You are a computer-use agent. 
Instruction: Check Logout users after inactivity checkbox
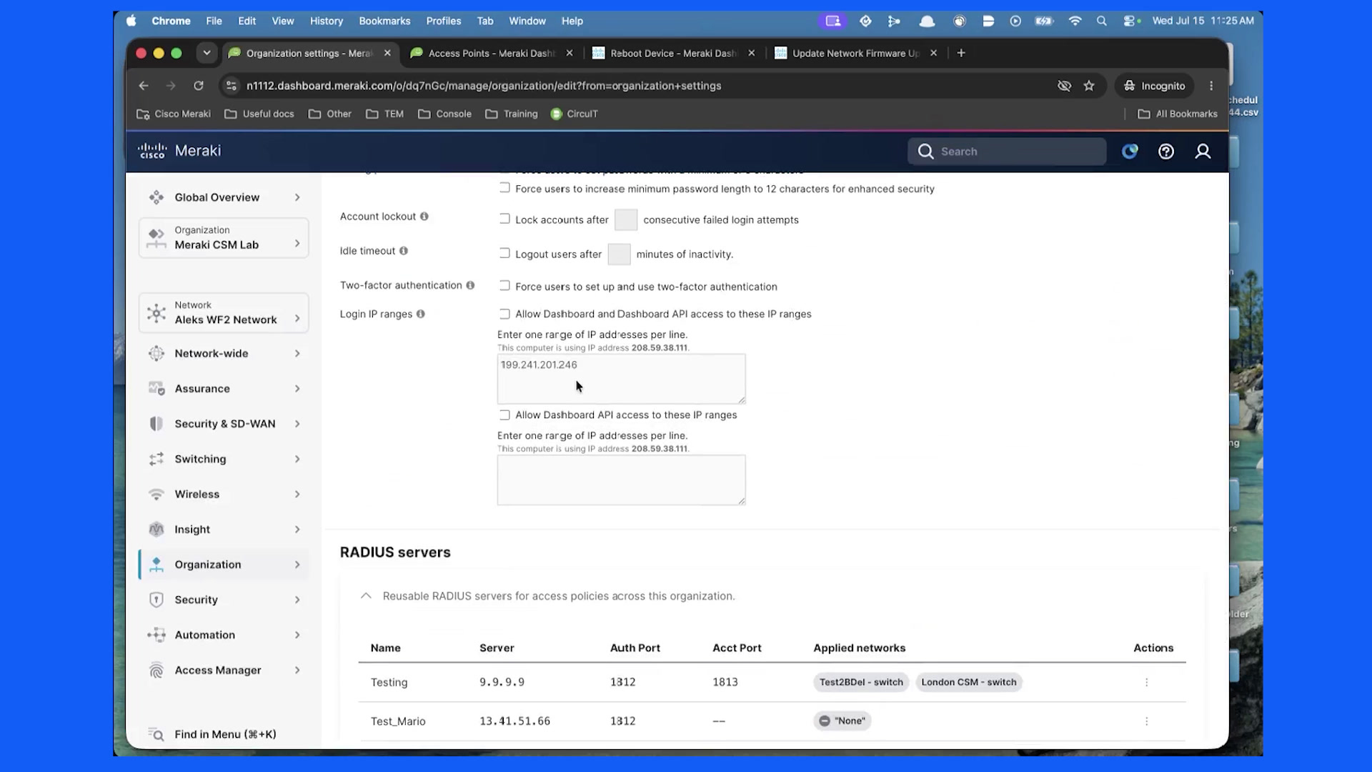(x=504, y=253)
